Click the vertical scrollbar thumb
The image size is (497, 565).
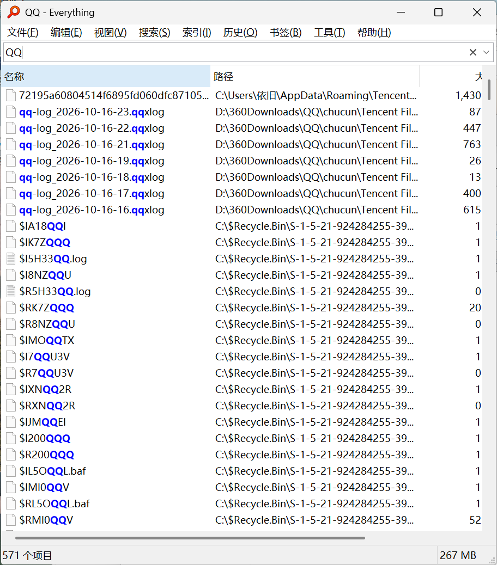[x=489, y=90]
